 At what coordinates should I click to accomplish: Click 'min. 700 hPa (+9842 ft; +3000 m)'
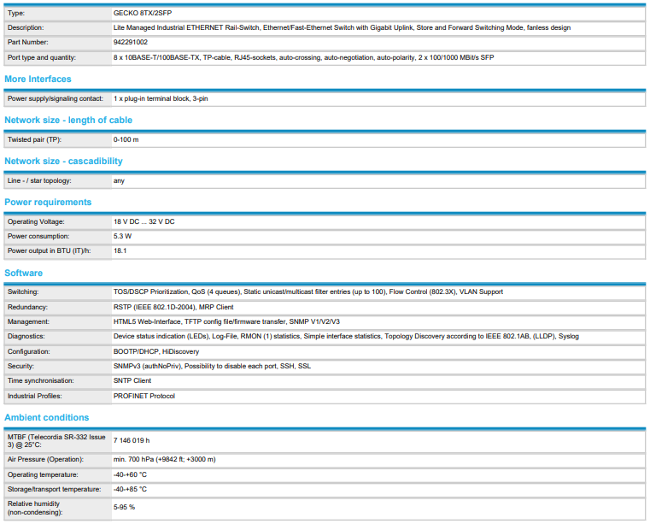164,460
